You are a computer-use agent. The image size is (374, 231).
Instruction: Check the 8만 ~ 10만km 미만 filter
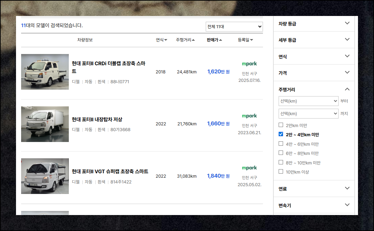[x=281, y=162]
